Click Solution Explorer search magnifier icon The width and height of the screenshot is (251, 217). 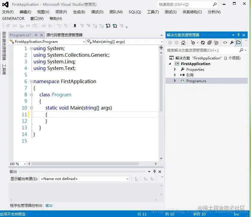click(x=241, y=50)
